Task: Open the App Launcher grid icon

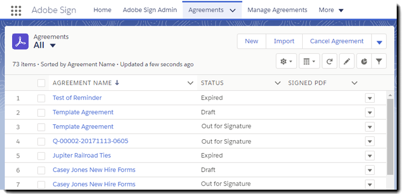Action: tap(16, 10)
